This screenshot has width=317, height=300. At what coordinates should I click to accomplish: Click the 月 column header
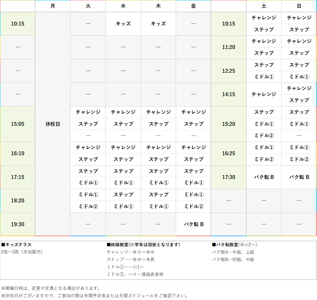(x=53, y=6)
